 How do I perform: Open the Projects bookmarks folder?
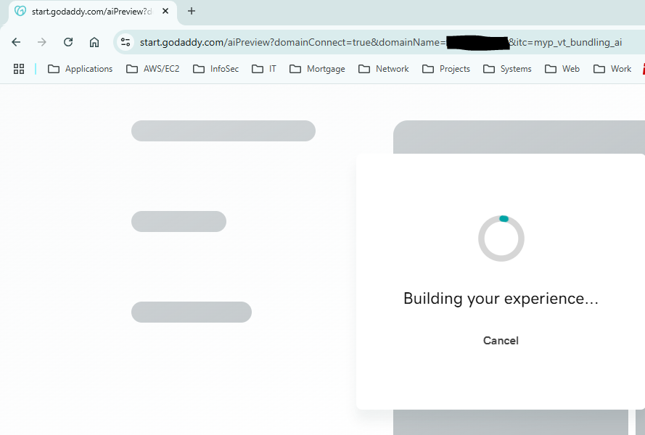point(446,69)
